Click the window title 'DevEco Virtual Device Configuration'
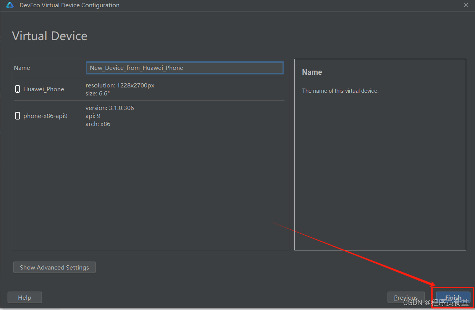Screen dimensions: 475x310 point(69,5)
